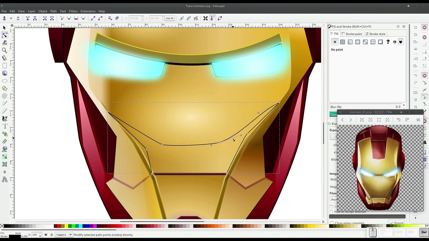Image resolution: width=429 pixels, height=241 pixels.
Task: Open Layer 1 dropdown in status bar
Action: coord(64,235)
